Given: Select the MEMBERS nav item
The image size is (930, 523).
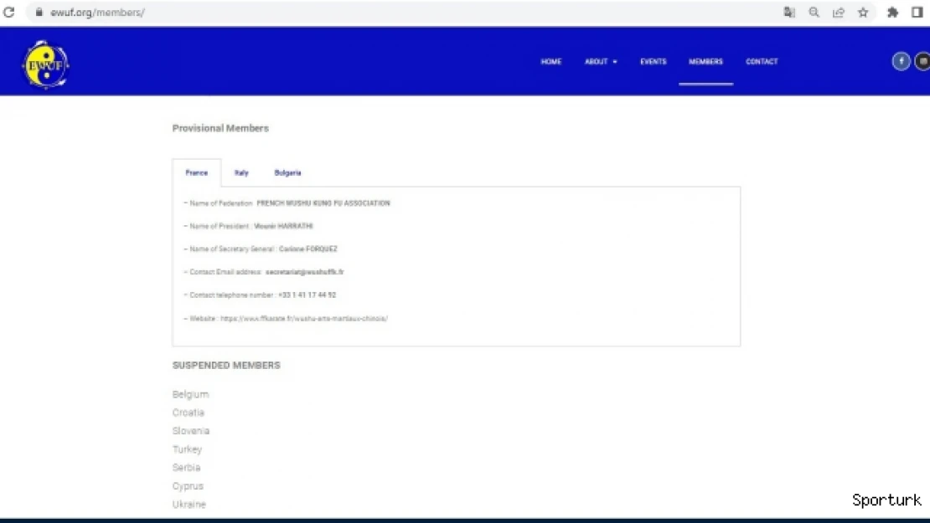Looking at the screenshot, I should point(705,62).
